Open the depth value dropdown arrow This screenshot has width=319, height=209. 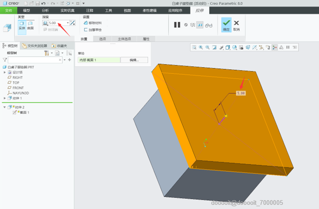[68, 23]
